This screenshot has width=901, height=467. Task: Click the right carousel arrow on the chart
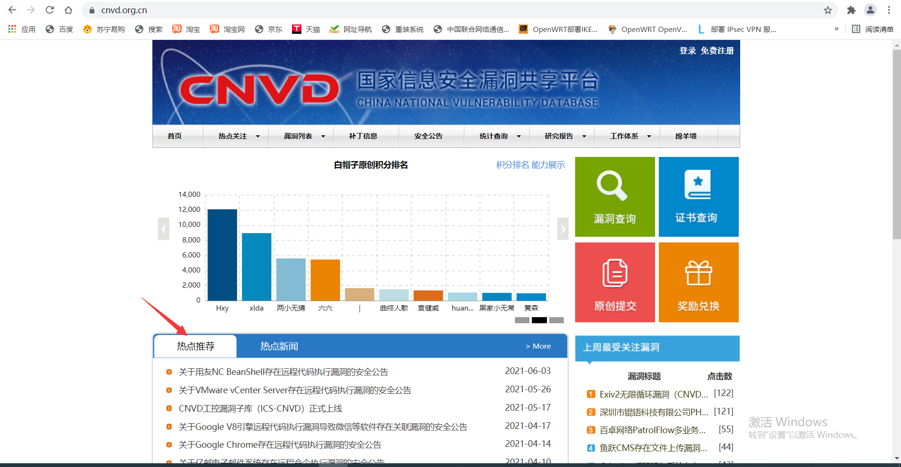[562, 229]
